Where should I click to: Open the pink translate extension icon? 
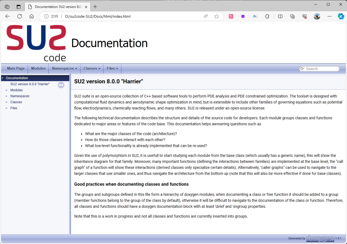tap(231, 16)
